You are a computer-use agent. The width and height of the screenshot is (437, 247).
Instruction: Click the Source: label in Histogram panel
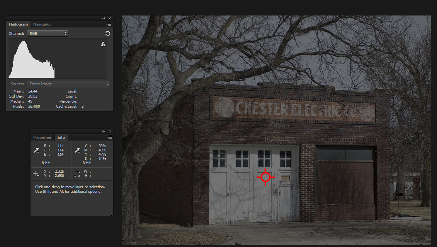[x=17, y=84]
